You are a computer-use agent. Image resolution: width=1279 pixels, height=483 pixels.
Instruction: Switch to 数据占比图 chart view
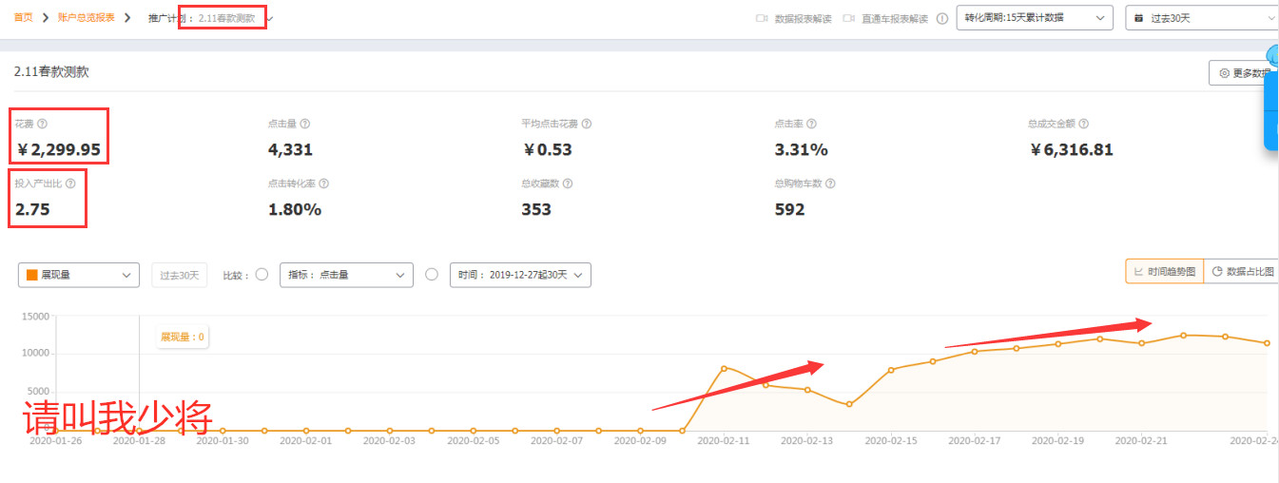coord(1243,272)
